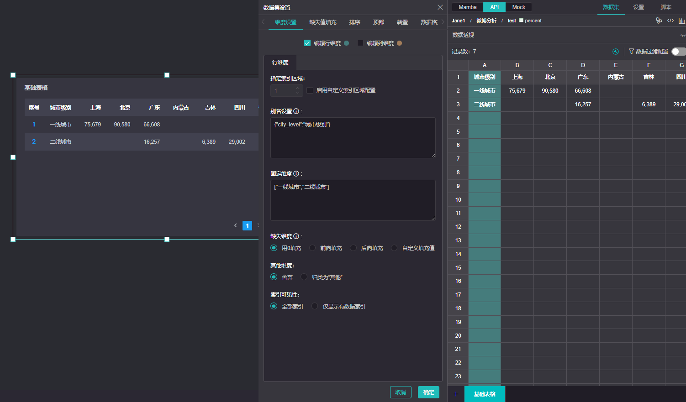Screen dimensions: 686x402
Task: Select 舍弃 radio option
Action: [274, 277]
